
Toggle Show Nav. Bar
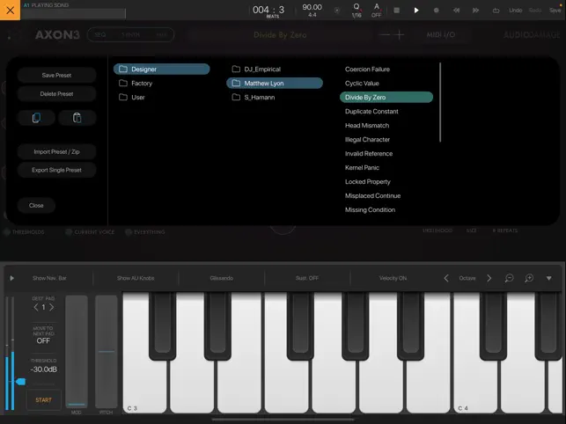click(49, 278)
